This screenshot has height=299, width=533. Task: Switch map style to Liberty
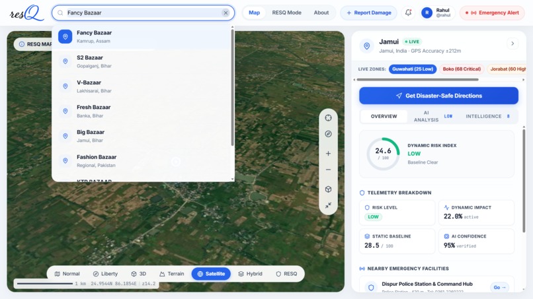click(x=105, y=274)
